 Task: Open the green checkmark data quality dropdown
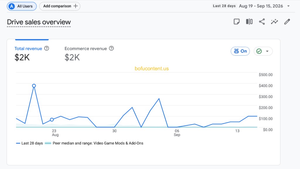(x=263, y=51)
